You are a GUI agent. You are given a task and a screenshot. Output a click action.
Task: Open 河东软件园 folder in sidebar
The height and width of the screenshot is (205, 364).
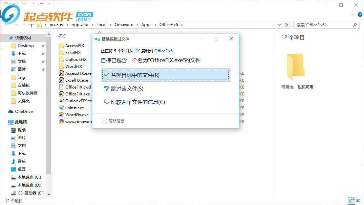pyautogui.click(x=27, y=93)
